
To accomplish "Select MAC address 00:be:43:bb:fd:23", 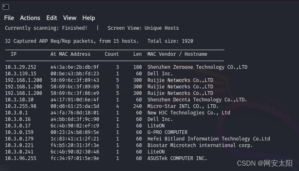I will pyautogui.click(x=75, y=74).
